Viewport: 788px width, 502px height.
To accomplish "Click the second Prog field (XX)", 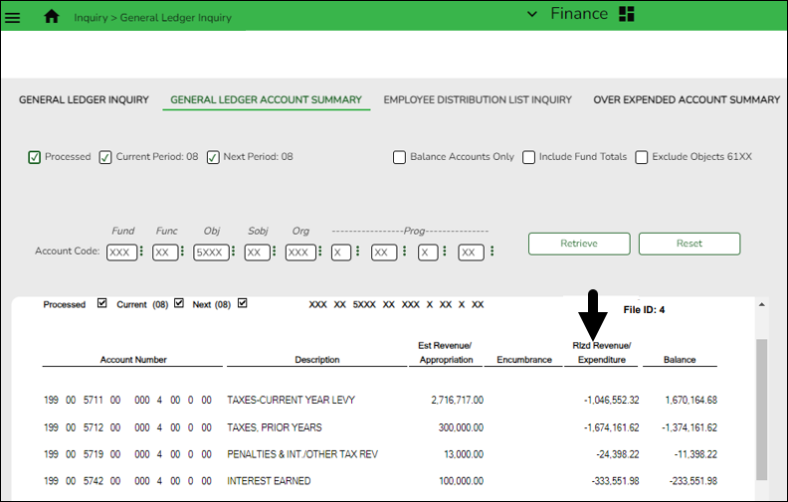I will 384,252.
